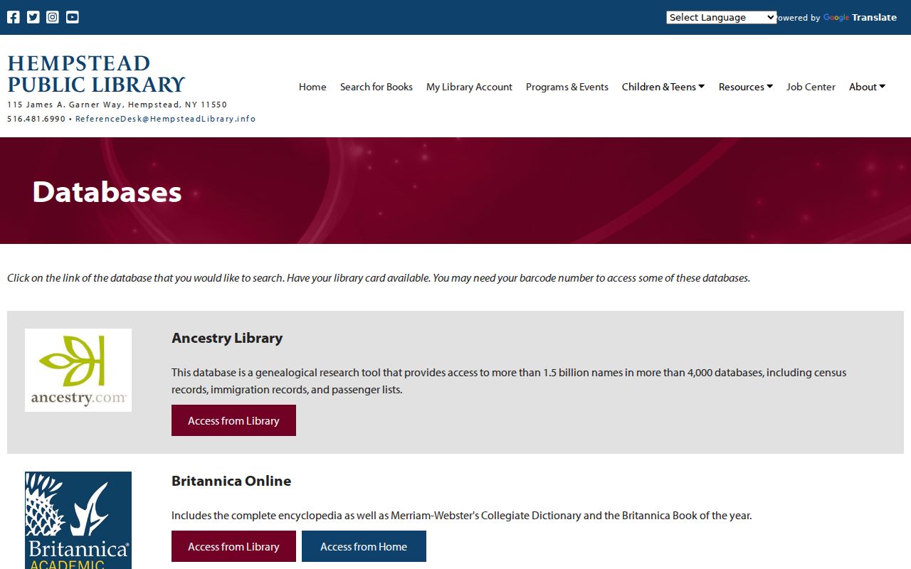Access Ancestry Library from Library
Image resolution: width=911 pixels, height=569 pixels.
(x=233, y=420)
